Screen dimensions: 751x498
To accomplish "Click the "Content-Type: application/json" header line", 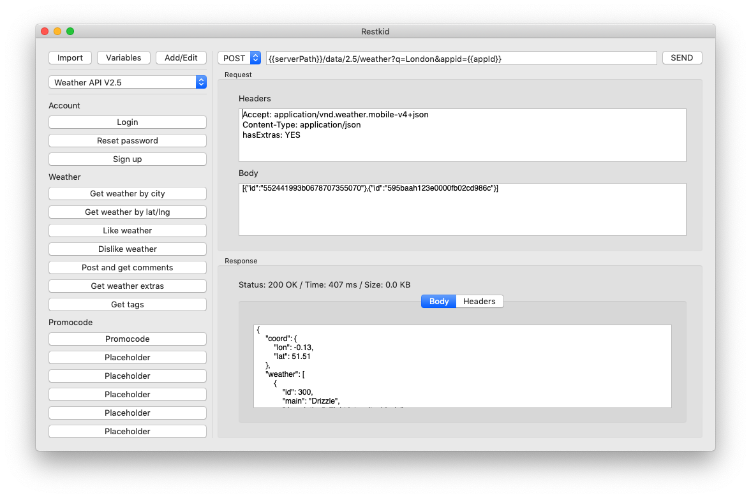I will 301,125.
